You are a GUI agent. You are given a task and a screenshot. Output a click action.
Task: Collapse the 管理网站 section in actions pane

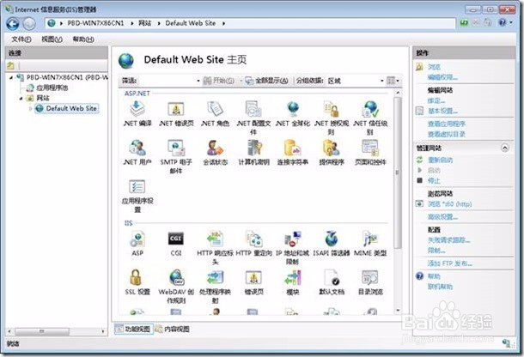point(504,148)
